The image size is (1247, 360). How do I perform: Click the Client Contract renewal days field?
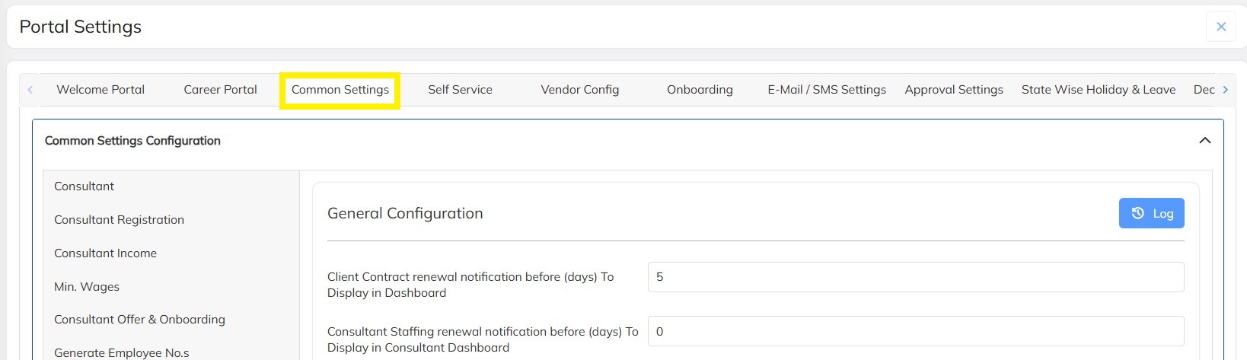915,277
